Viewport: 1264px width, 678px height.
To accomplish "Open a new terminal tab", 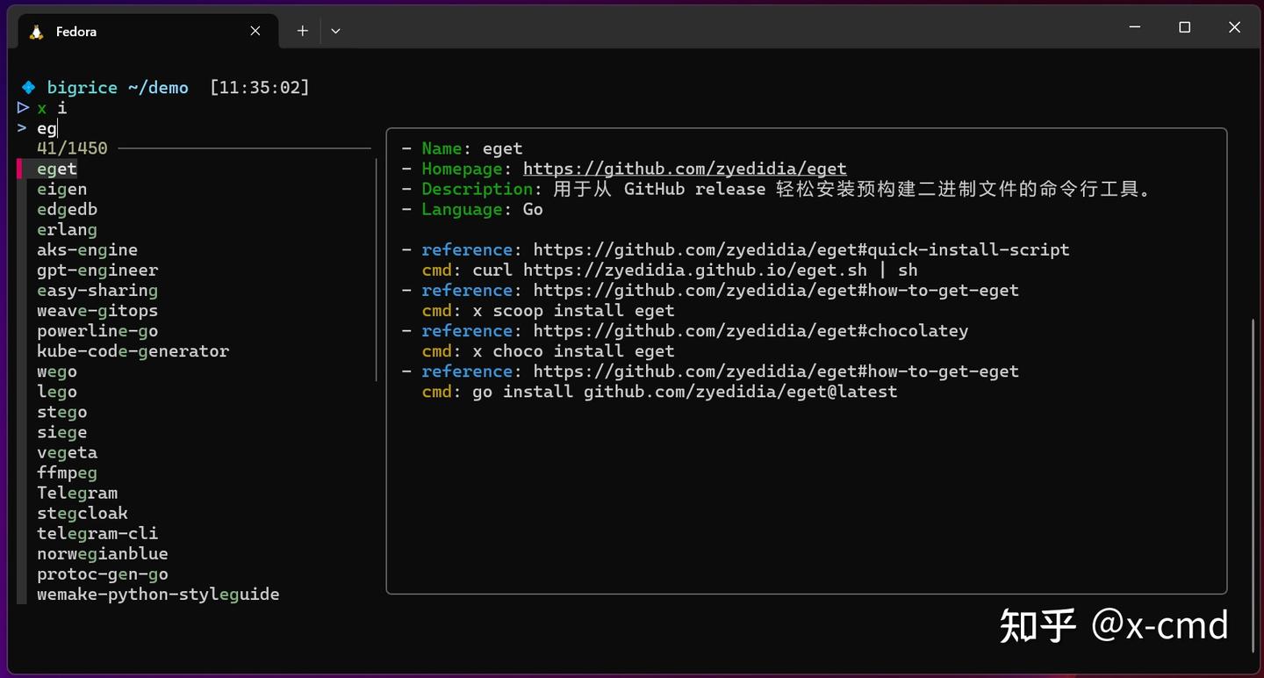I will (x=302, y=31).
